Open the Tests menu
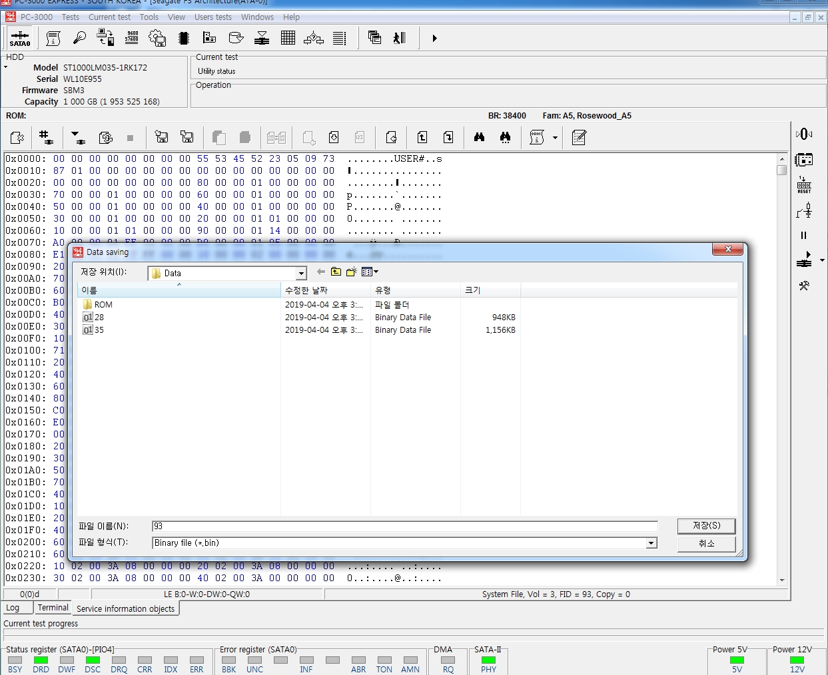828x675 pixels. point(71,17)
